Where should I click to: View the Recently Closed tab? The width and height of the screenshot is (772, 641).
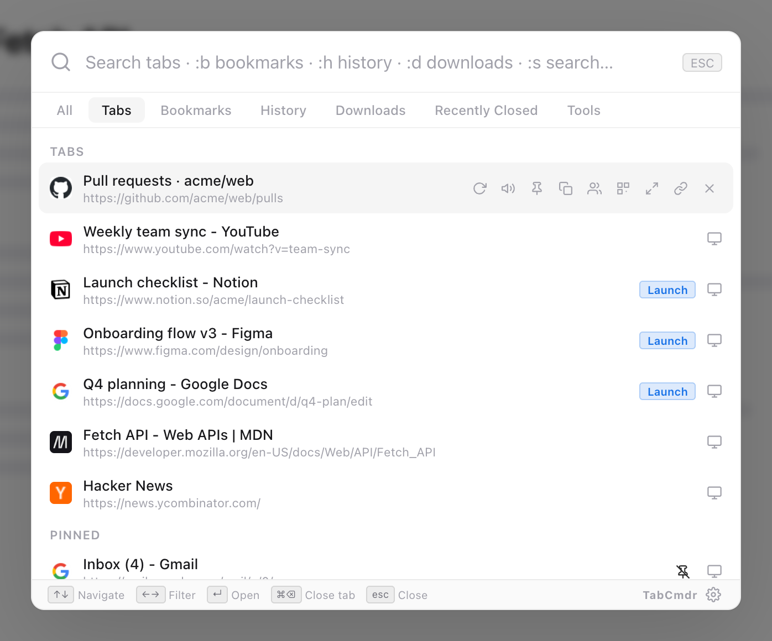(487, 111)
